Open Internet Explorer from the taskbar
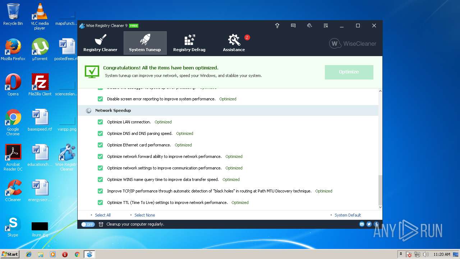460x259 pixels. [29, 254]
